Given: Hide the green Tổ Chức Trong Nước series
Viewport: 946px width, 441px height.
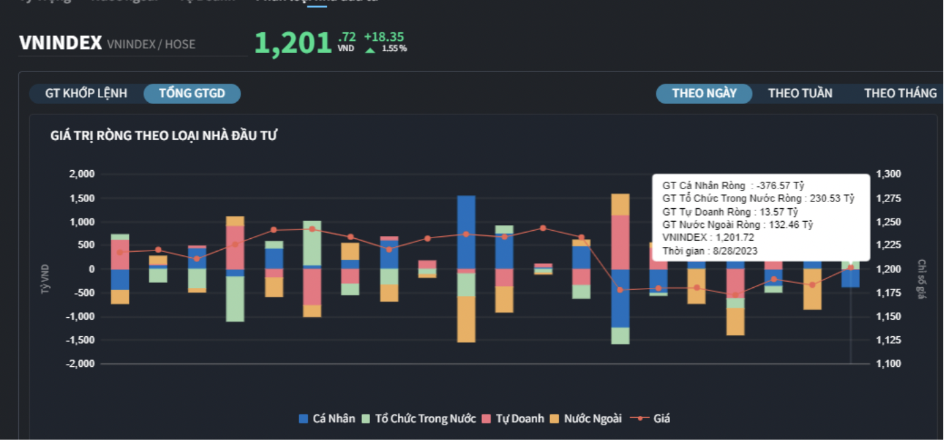Looking at the screenshot, I should (x=366, y=419).
